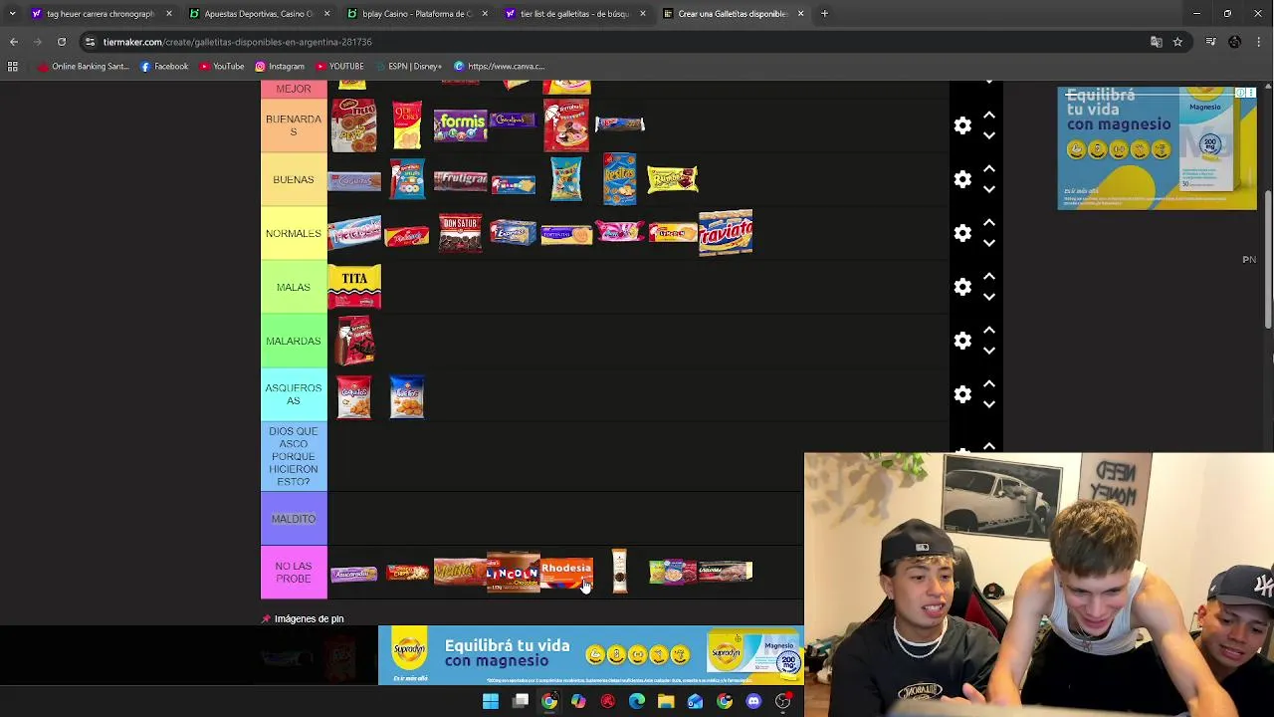Screen dimensions: 1274x717
Task: Open settings gear for MALARDAS tier
Action: pyautogui.click(x=962, y=341)
